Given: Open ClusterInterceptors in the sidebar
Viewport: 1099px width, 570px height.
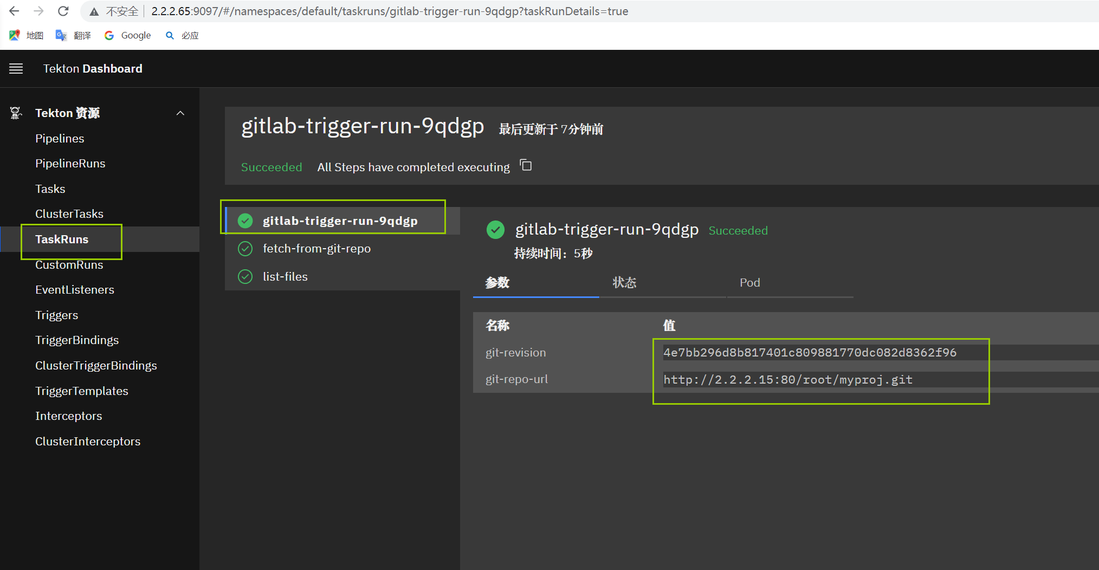Looking at the screenshot, I should [x=88, y=442].
